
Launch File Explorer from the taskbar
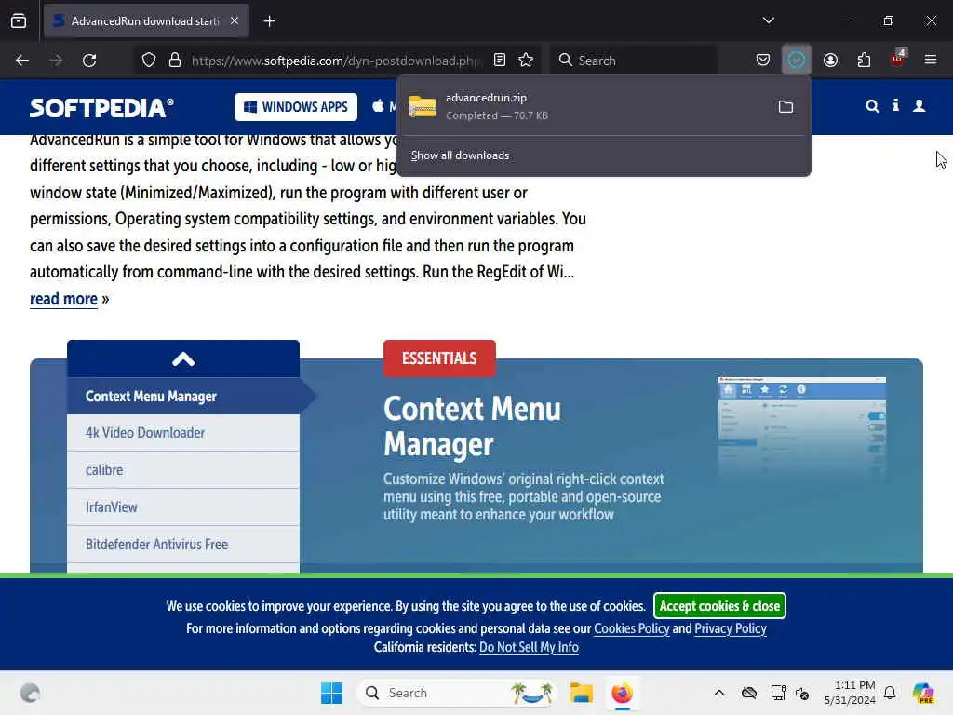click(582, 693)
